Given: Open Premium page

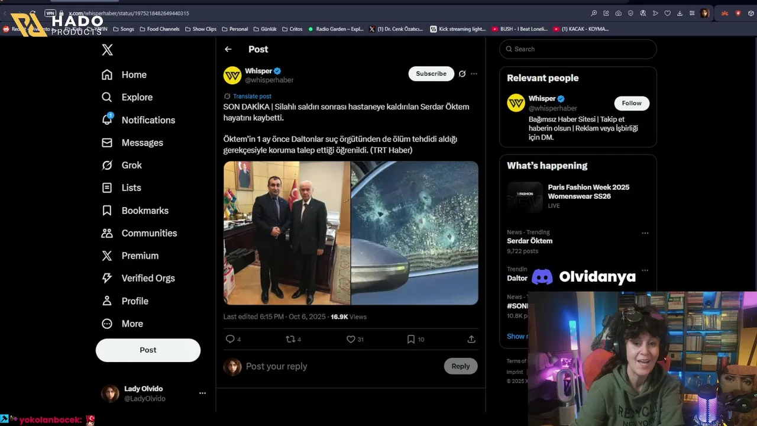Looking at the screenshot, I should (130, 256).
